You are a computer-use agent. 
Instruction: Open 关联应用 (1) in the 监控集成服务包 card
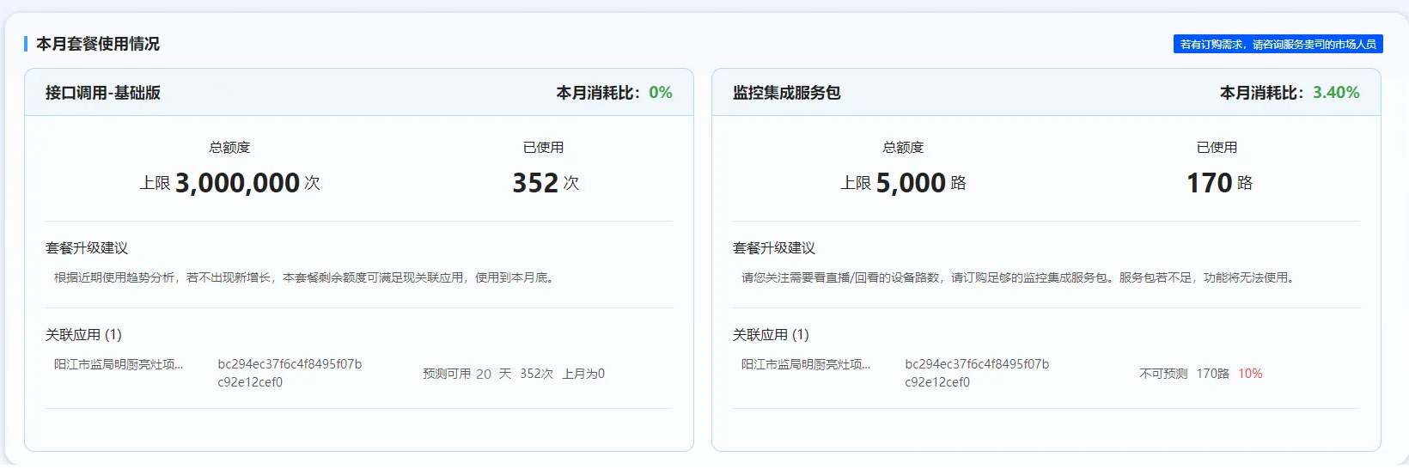(771, 334)
